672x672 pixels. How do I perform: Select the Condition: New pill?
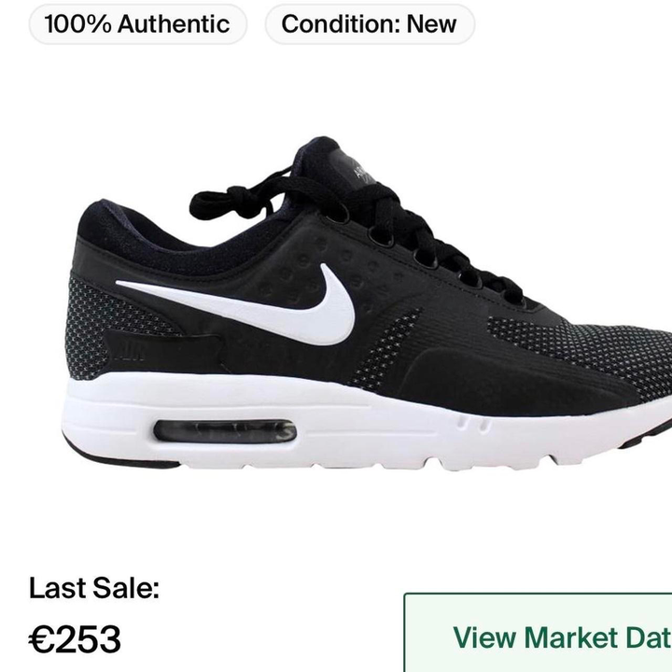point(370,24)
